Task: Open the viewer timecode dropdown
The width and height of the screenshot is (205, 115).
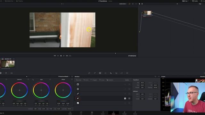Action: [x=123, y=4]
